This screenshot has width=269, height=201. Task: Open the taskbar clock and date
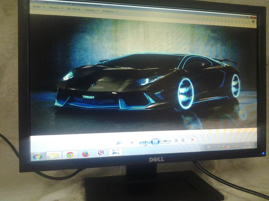(247, 145)
